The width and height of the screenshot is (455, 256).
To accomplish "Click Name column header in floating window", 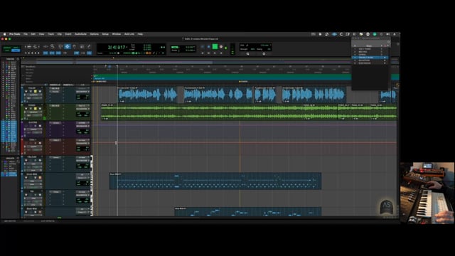I will [x=369, y=46].
